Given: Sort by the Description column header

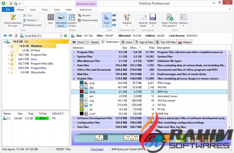Looking at the screenshot, I should point(192,47).
